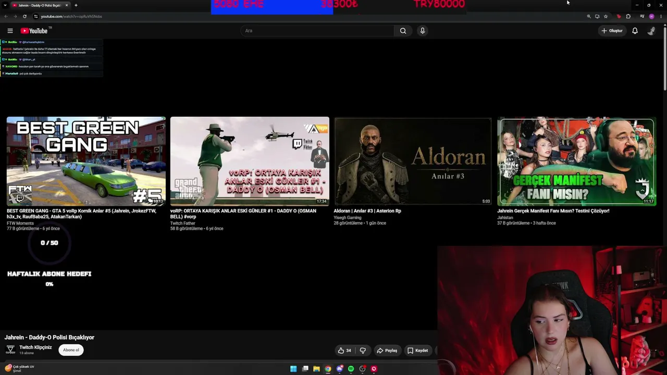Go back in browser history
667x375 pixels.
(6, 16)
